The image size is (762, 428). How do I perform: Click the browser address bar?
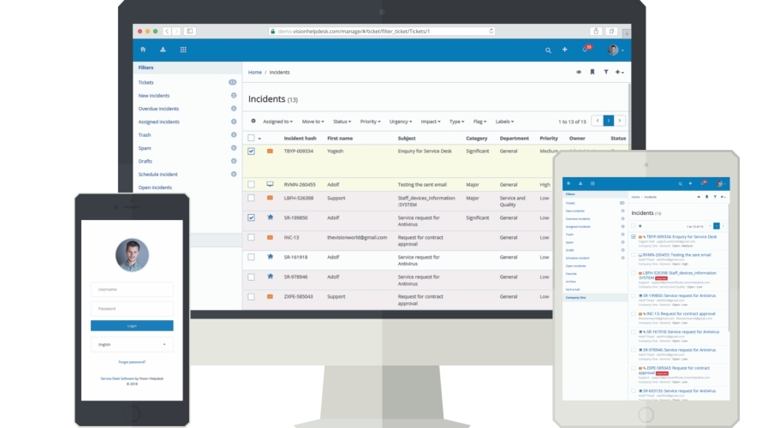click(382, 31)
